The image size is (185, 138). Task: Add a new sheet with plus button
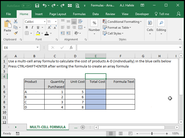pos(83,127)
